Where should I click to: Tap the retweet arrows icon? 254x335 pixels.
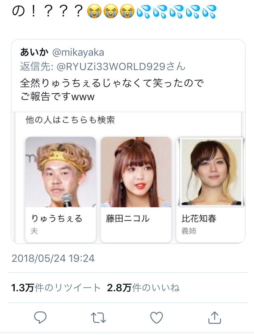98,318
